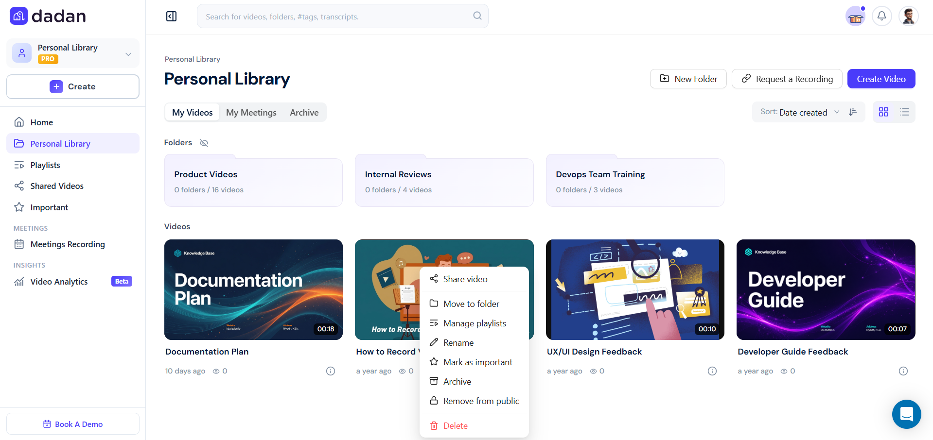Screen dimensions: 933x440
Task: Click the PRO badge
Action: point(48,59)
